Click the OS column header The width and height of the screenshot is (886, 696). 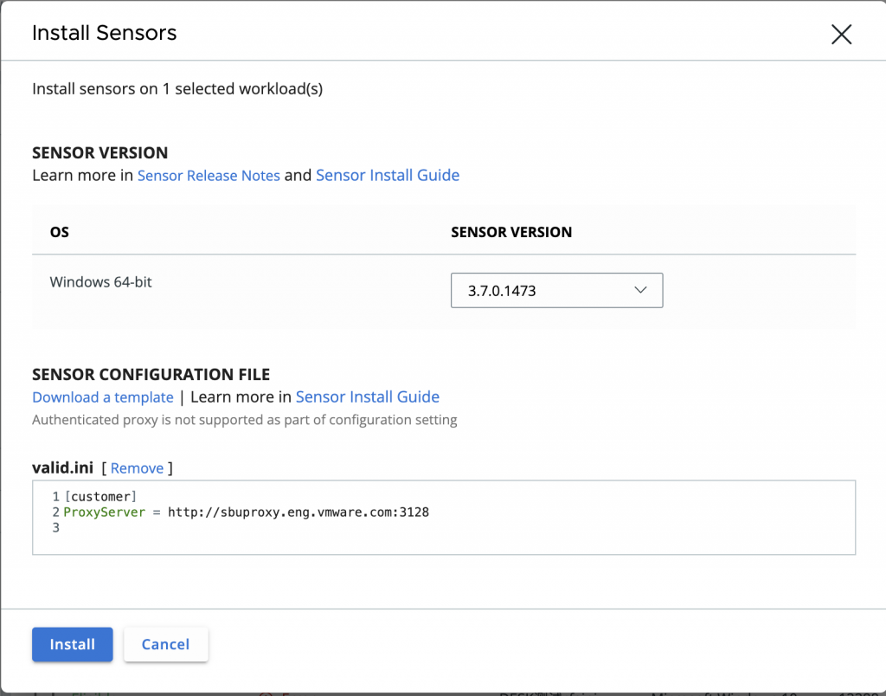click(x=60, y=232)
